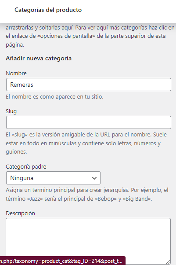This screenshot has height=265, width=176.
Task: Click the Jazz and Bebop hierarchy hint text
Action: 87,195
